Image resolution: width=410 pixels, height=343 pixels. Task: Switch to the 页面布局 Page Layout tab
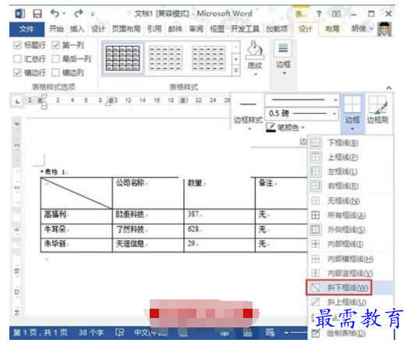coord(126,29)
